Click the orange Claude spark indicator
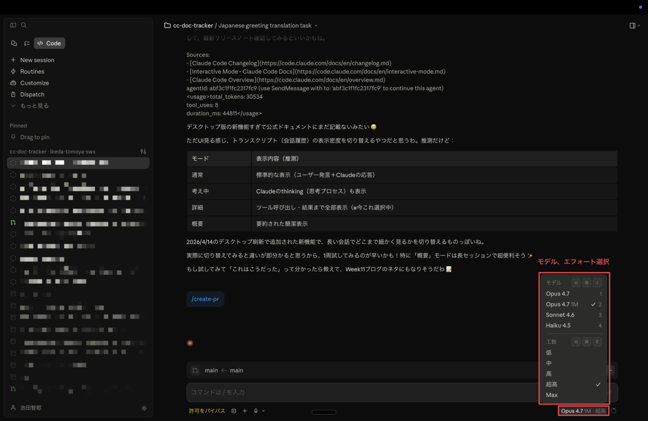Image resolution: width=648 pixels, height=421 pixels. point(190,343)
